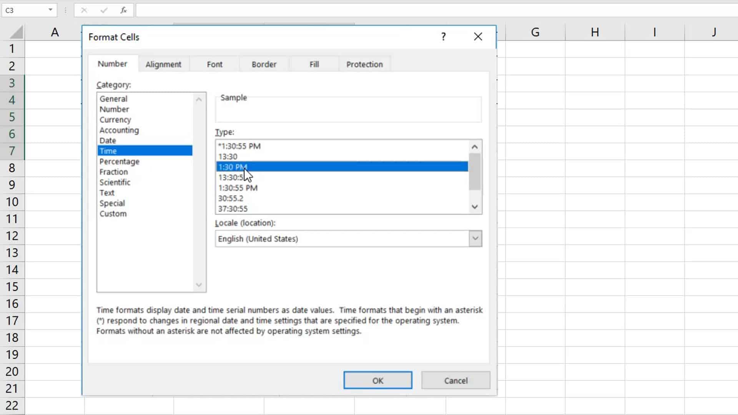Viewport: 738px width, 415px height.
Task: Click the Cancel button
Action: pos(455,380)
